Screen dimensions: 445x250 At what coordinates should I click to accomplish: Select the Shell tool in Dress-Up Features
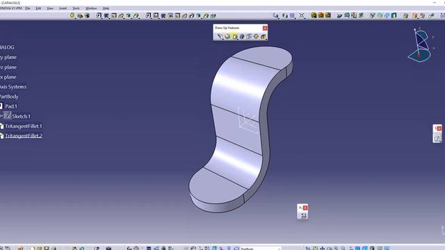click(x=242, y=37)
